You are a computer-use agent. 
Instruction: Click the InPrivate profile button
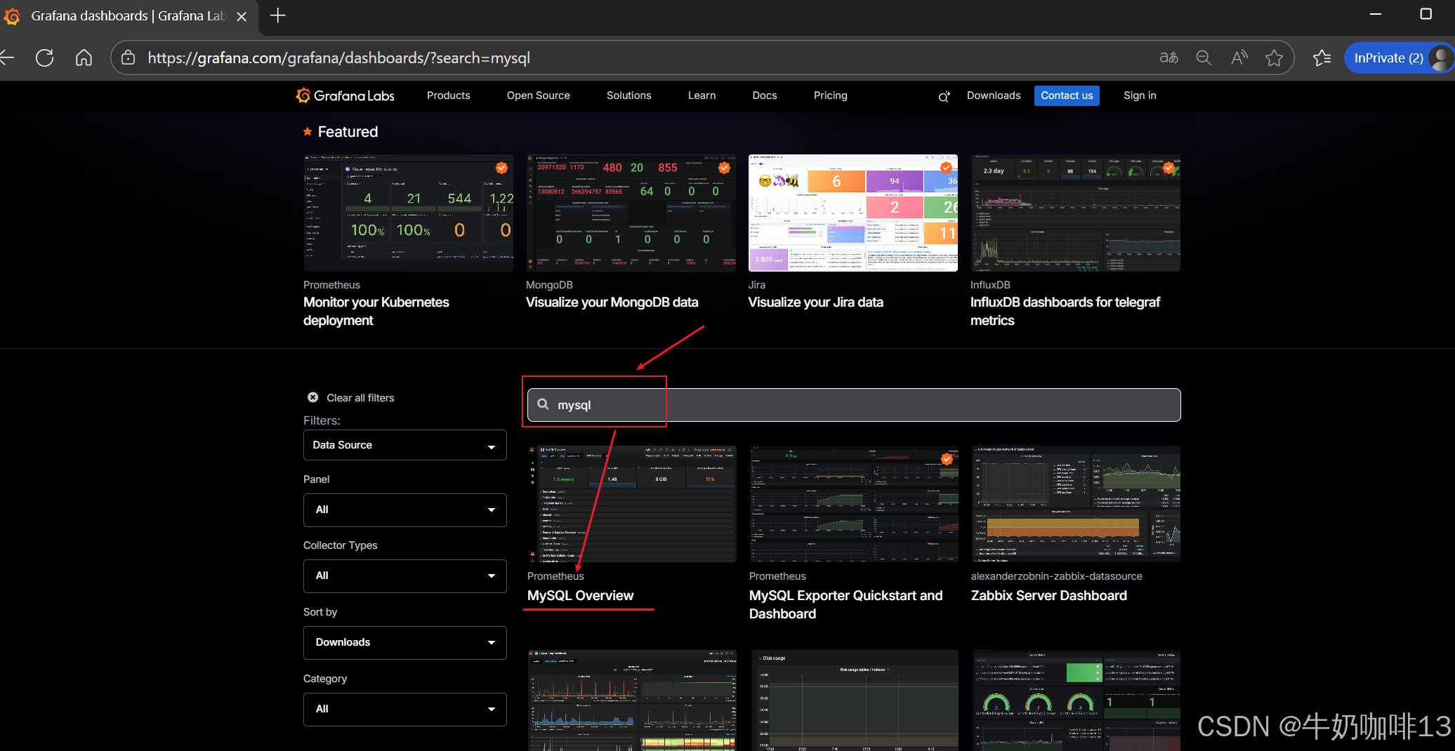[x=1397, y=58]
